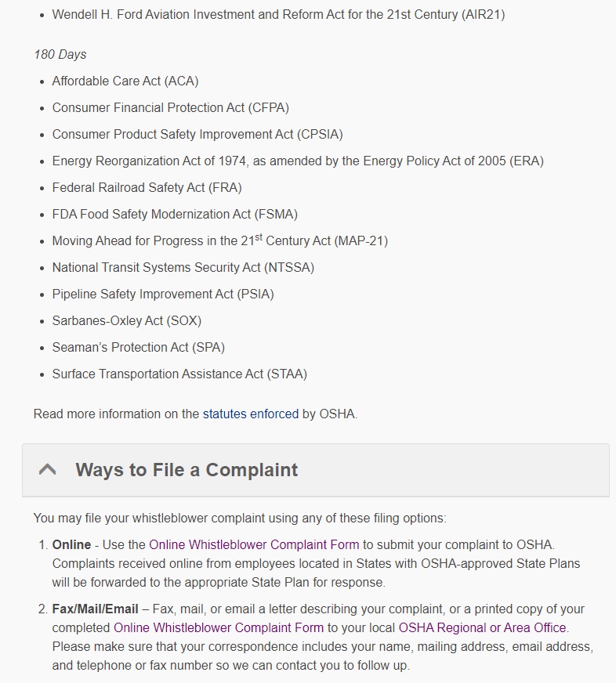Select the Consumer Financial Protection Act (CFPA) item

click(170, 108)
